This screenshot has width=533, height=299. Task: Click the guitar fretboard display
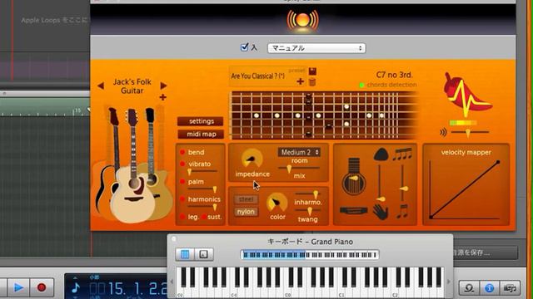coord(325,115)
